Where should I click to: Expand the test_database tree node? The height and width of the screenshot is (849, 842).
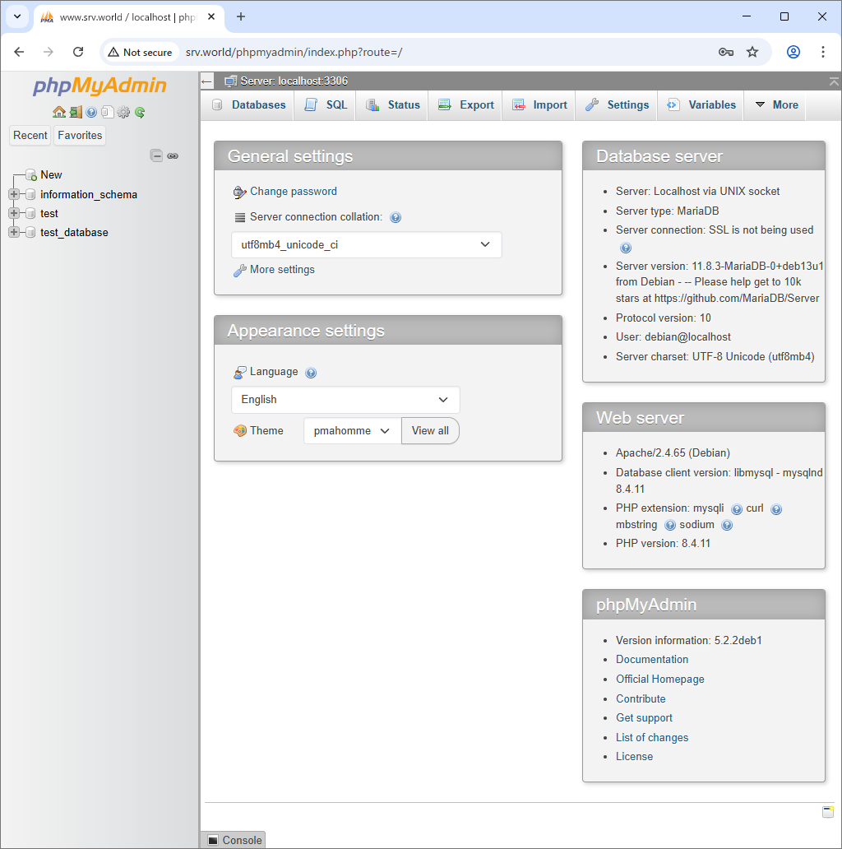point(14,232)
